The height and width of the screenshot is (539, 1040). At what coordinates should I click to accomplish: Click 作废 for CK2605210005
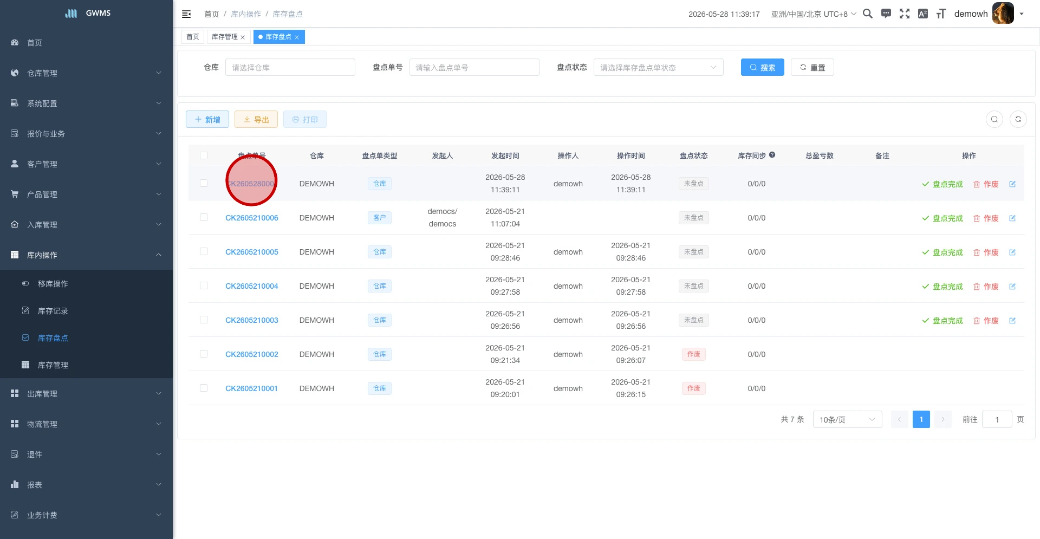pos(986,252)
